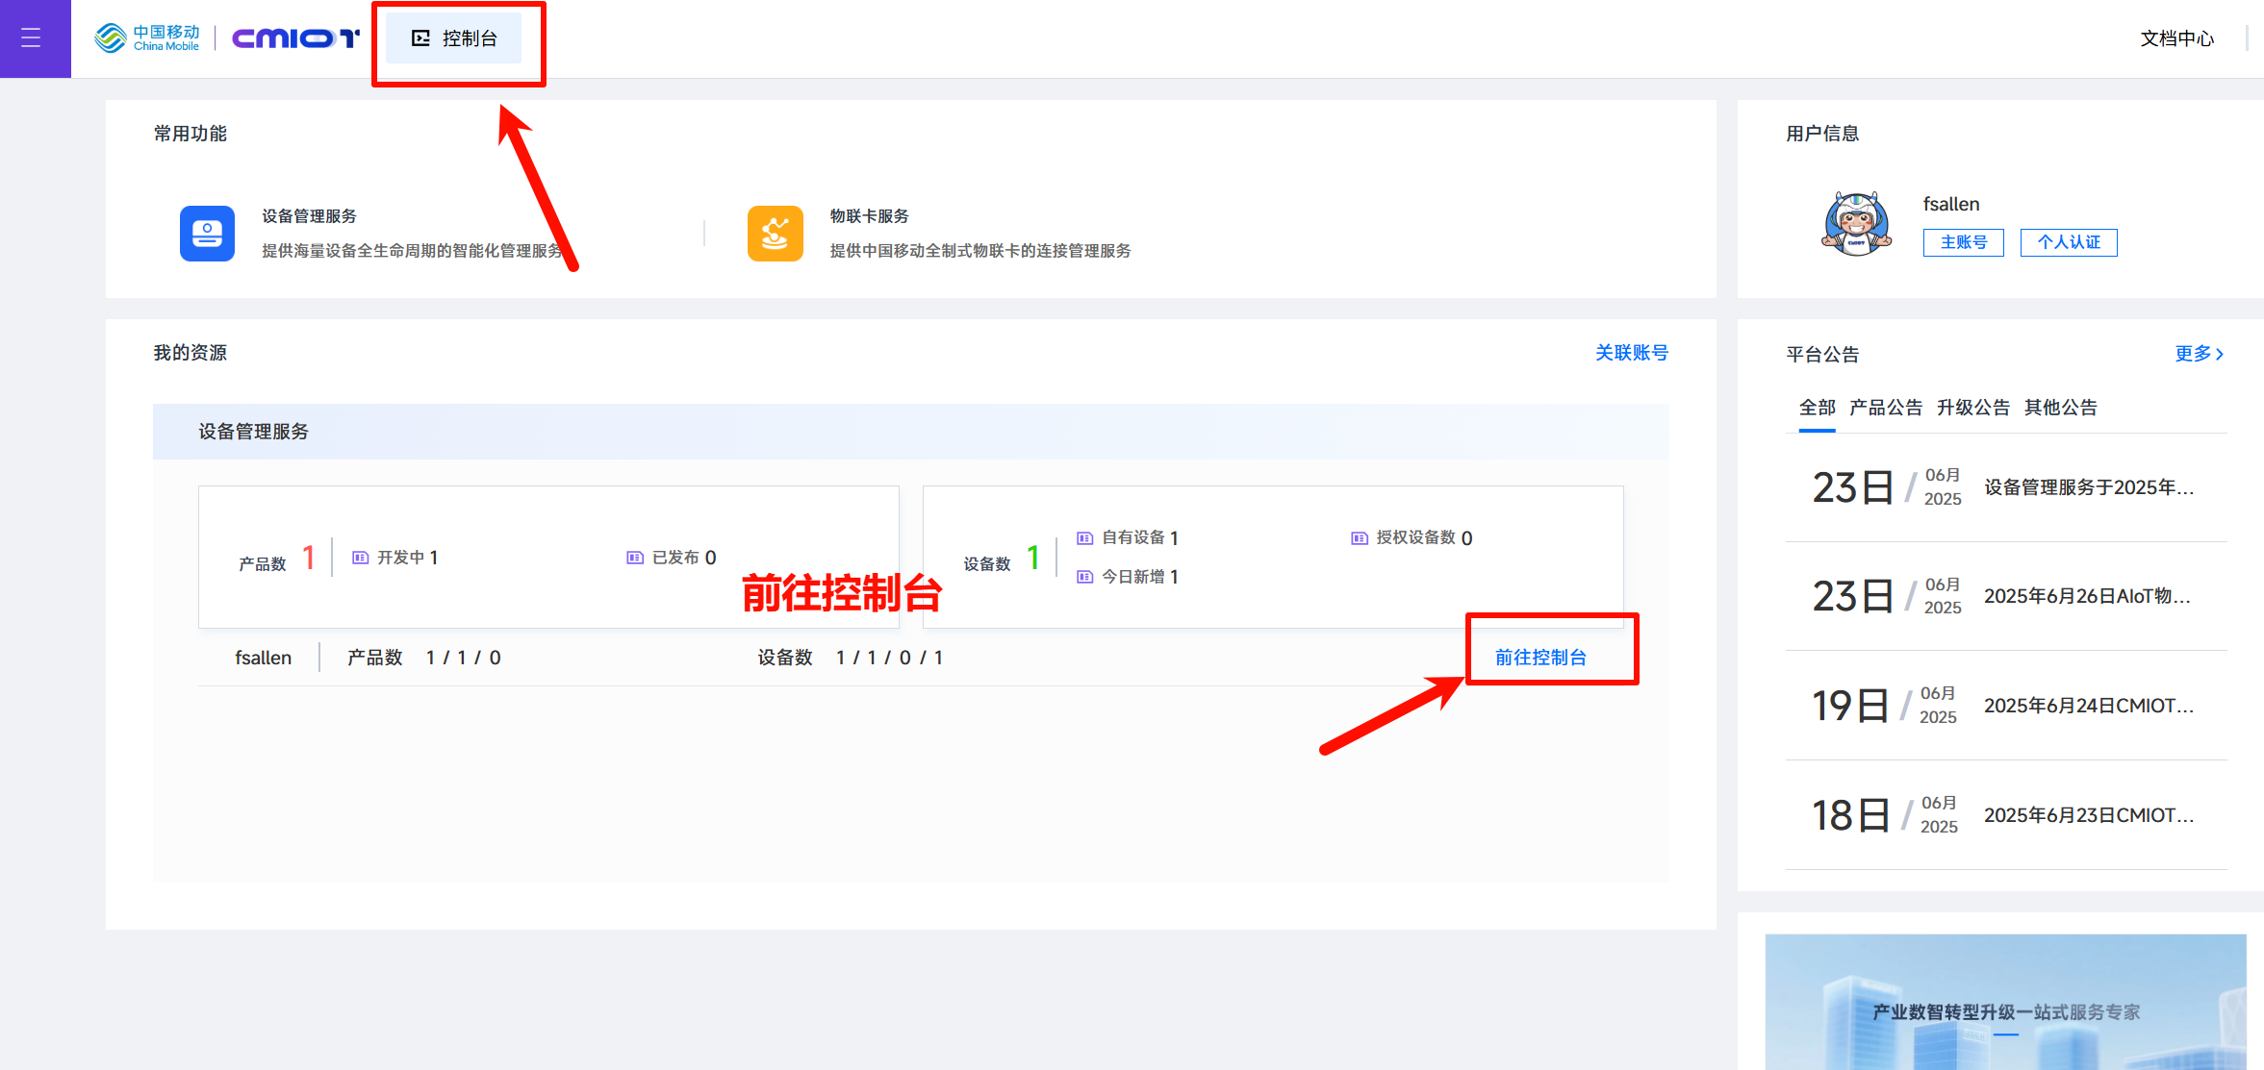2264x1070 pixels.
Task: Click 前往控制台 link
Action: tap(1539, 658)
